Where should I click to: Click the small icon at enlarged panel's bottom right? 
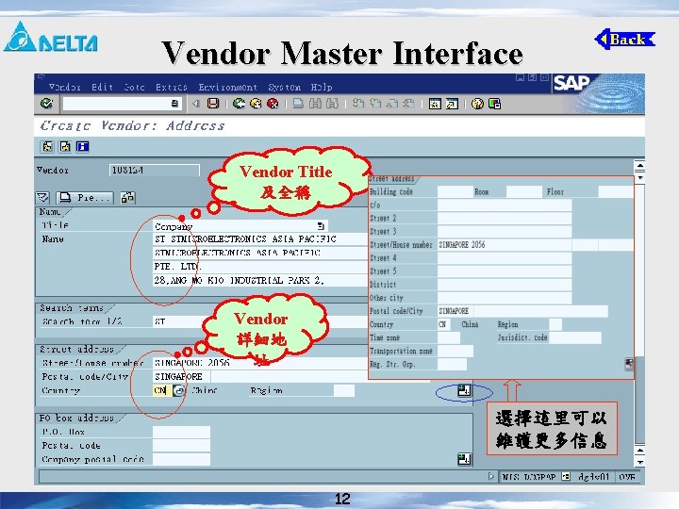click(629, 364)
